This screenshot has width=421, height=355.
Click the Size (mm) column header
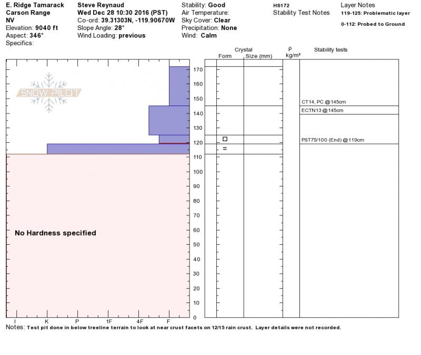pyautogui.click(x=258, y=56)
